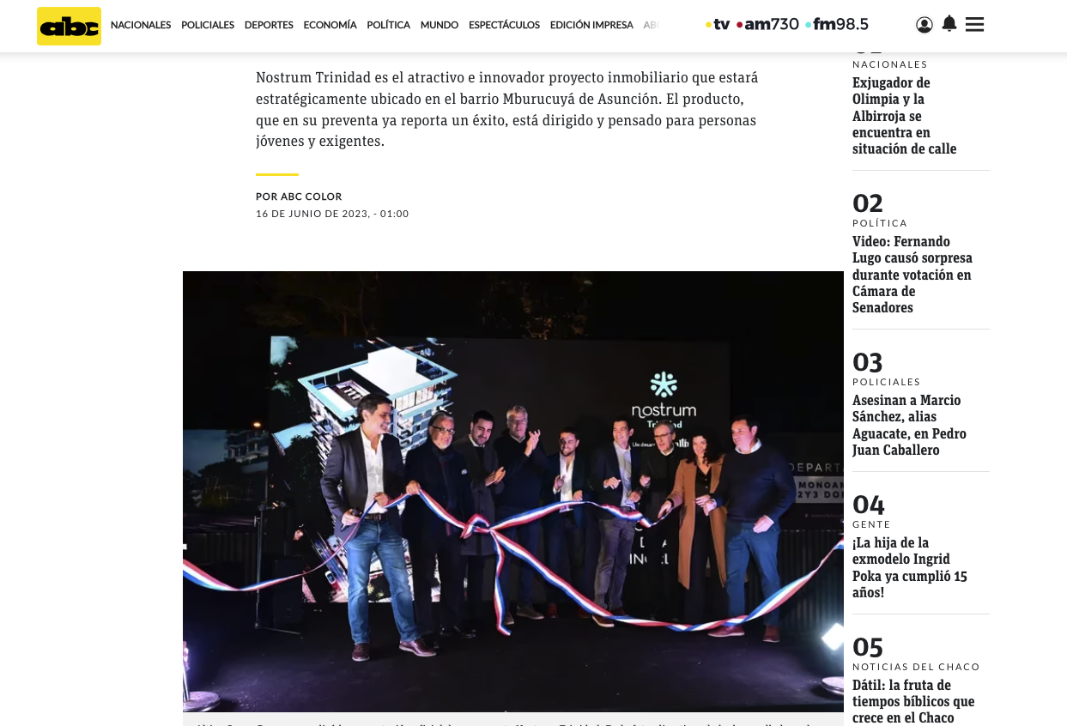This screenshot has width=1067, height=726.
Task: Open the ABC tv link
Action: tap(718, 24)
